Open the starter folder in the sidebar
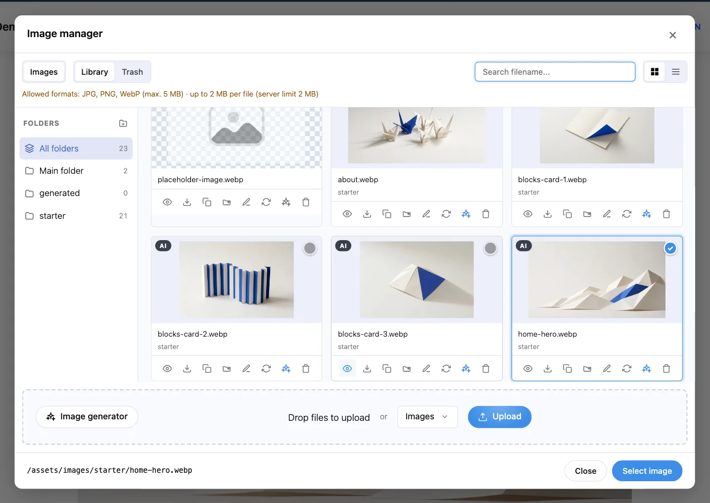710x503 pixels. click(x=76, y=216)
